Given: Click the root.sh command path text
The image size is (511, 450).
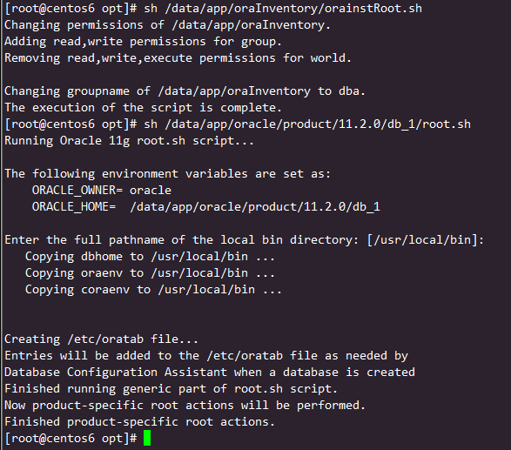Looking at the screenshot, I should [318, 124].
